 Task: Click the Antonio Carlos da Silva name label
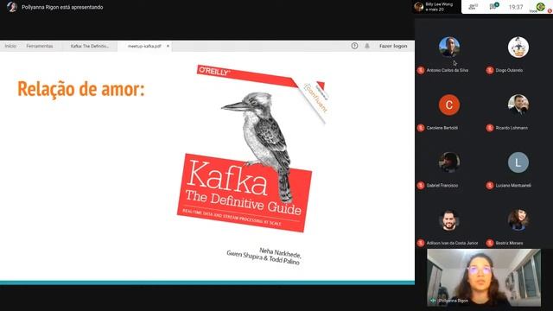(448, 70)
